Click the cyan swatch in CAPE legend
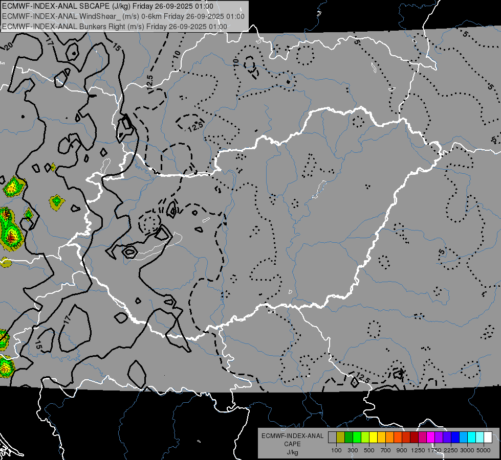Viewport: 501px width, 460px height. pyautogui.click(x=472, y=437)
